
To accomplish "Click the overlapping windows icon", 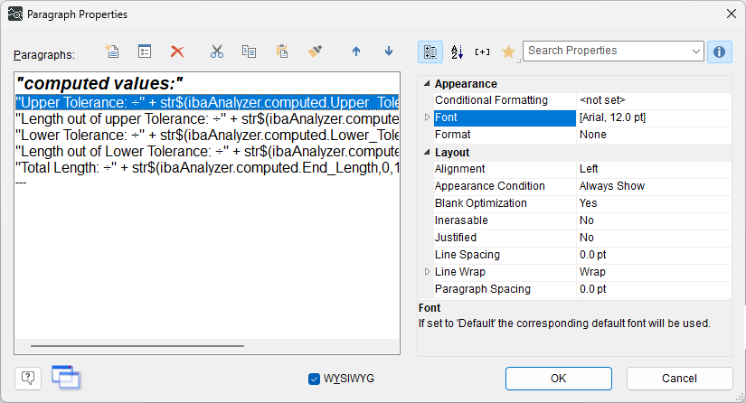I will [x=66, y=379].
